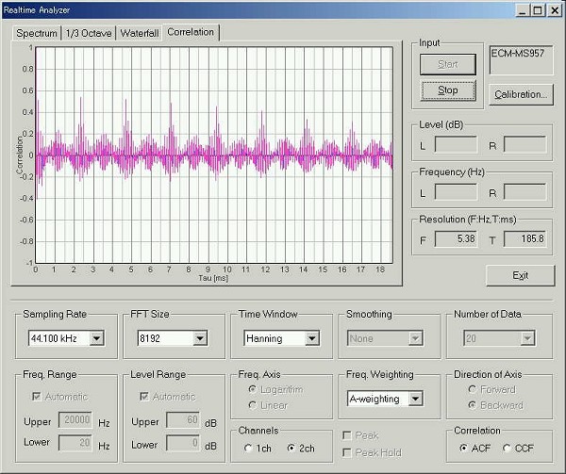
Task: Click the ECM-MS957 device name box
Action: click(521, 59)
